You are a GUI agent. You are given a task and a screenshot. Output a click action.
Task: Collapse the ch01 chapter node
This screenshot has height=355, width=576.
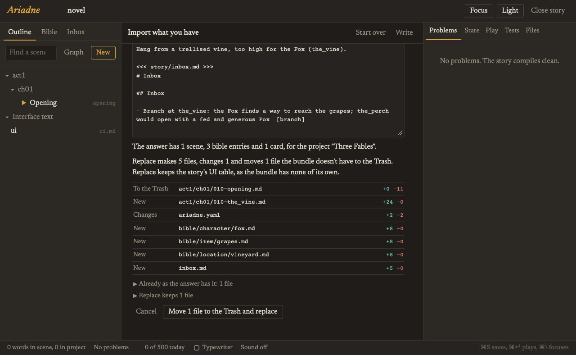(13, 90)
